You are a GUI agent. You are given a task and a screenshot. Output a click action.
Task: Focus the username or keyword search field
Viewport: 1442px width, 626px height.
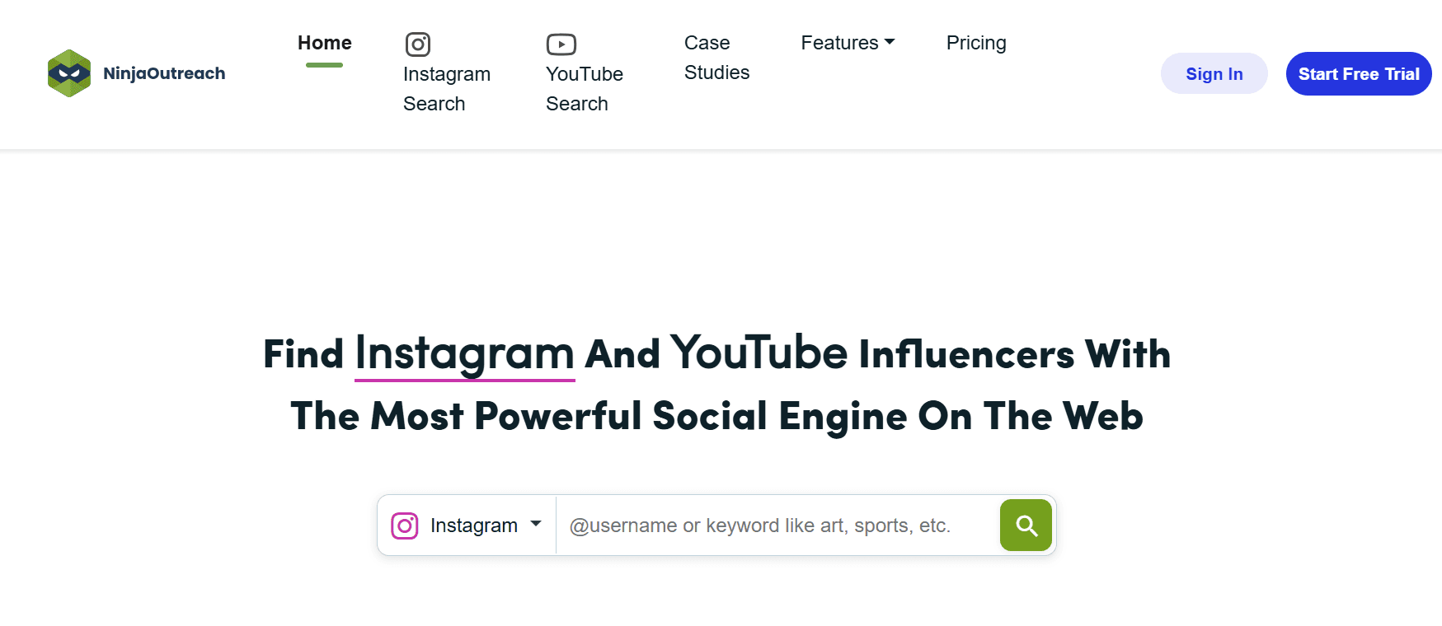point(777,526)
